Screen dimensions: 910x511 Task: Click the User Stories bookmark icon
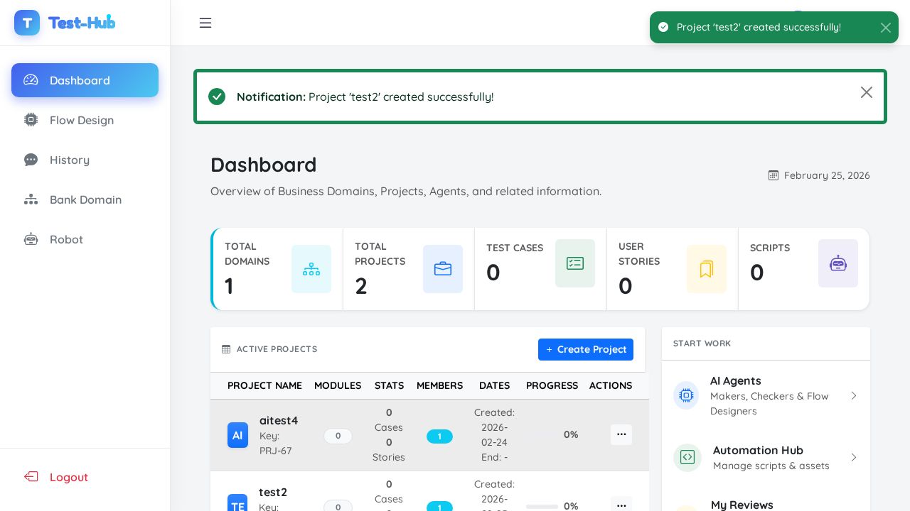[x=706, y=269]
